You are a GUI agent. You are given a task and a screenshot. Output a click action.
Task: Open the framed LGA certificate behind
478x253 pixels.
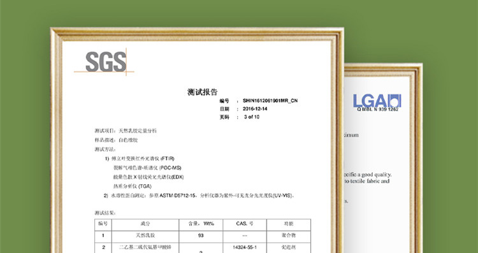click(383, 158)
